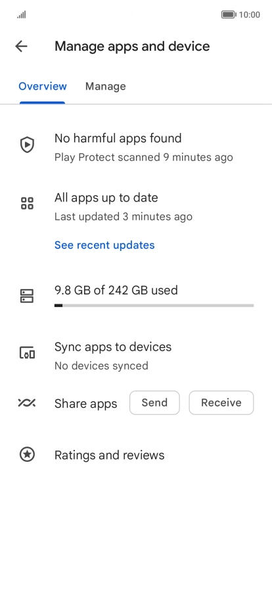Tap the back arrow icon
The image size is (272, 606).
[x=21, y=46]
